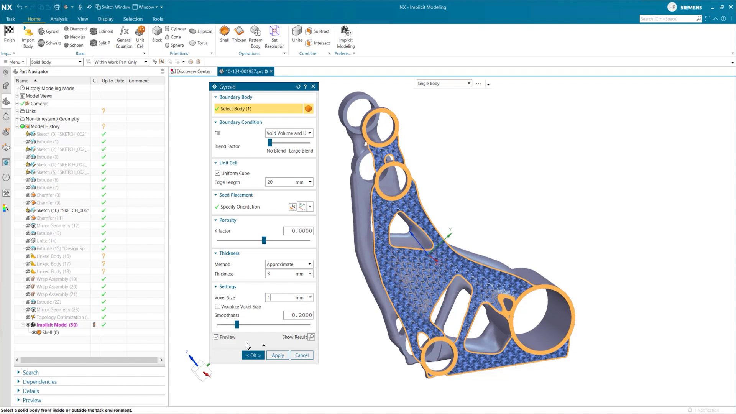Open the Pattern Body operation
The image size is (736, 414).
pos(255,37)
